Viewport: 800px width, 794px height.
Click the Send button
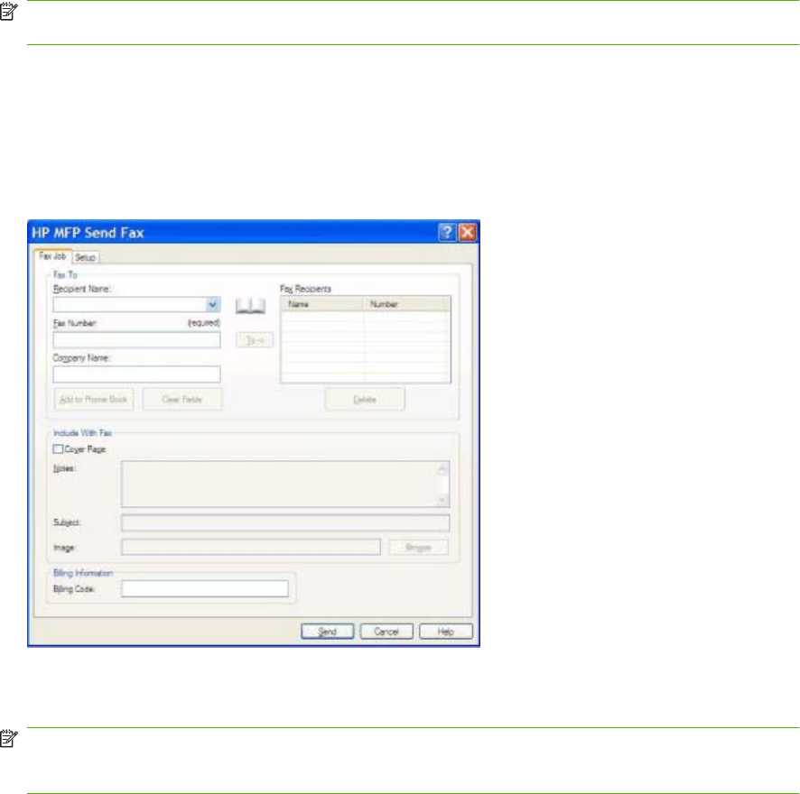pos(327,632)
